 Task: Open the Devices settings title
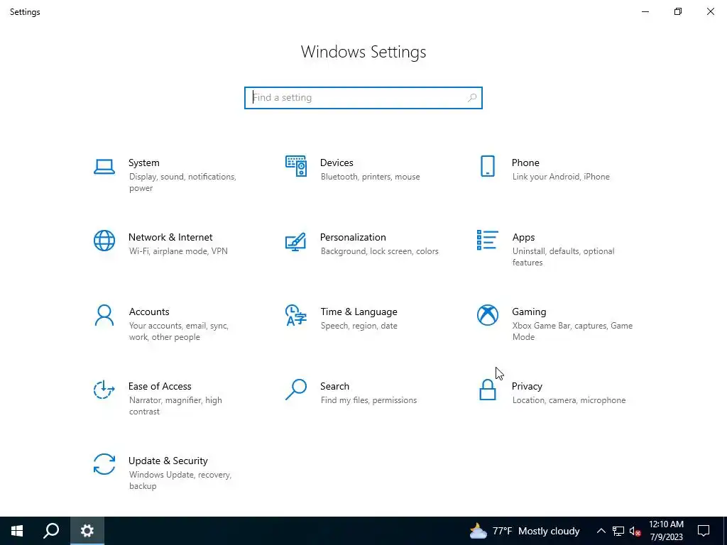337,163
